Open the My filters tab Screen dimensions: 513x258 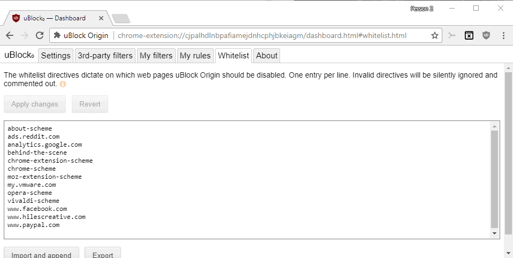coord(156,56)
